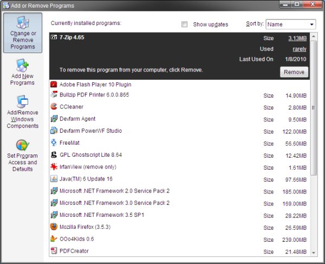The width and height of the screenshot is (325, 264).
Task: Open Set Program Access and Defaults
Action: [22, 155]
